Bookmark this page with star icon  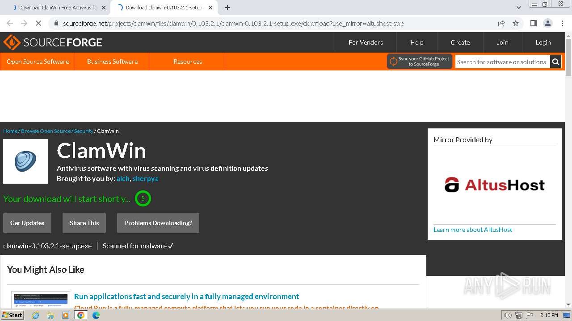(x=516, y=23)
